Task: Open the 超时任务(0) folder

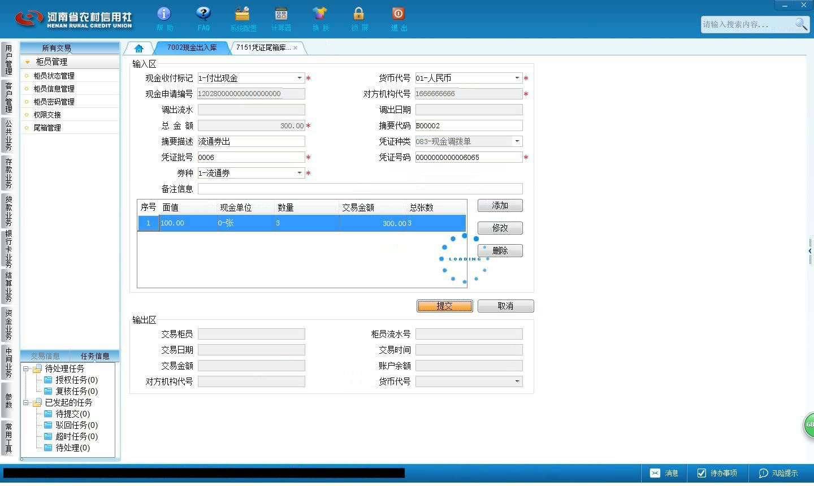Action: pyautogui.click(x=71, y=436)
